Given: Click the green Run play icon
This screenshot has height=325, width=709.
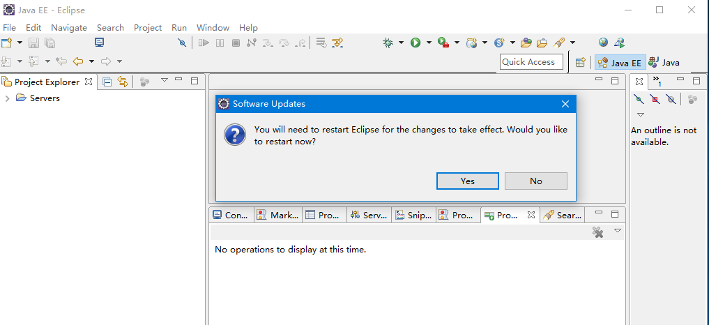Looking at the screenshot, I should 416,43.
